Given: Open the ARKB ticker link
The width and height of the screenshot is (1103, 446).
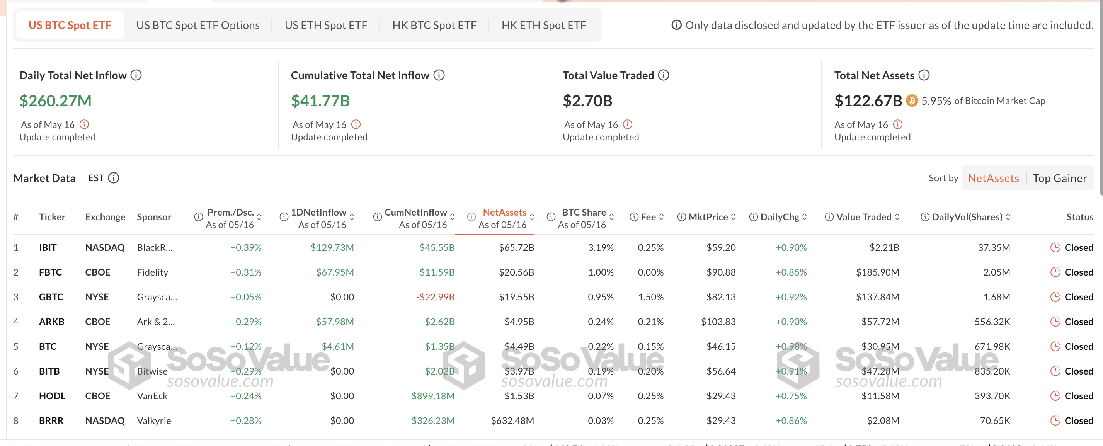Looking at the screenshot, I should click(x=51, y=322).
